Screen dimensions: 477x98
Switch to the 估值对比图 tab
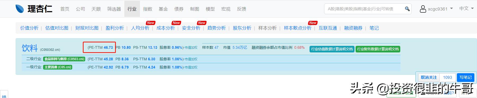click(57, 28)
